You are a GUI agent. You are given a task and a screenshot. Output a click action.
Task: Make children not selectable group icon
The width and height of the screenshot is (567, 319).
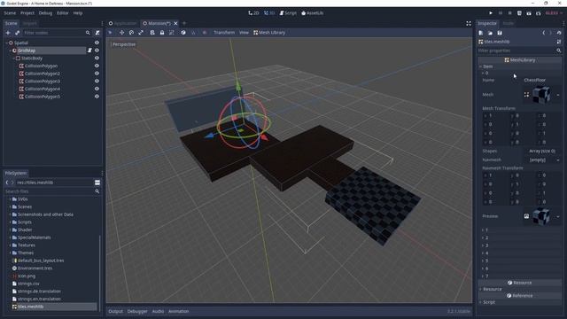coord(171,33)
